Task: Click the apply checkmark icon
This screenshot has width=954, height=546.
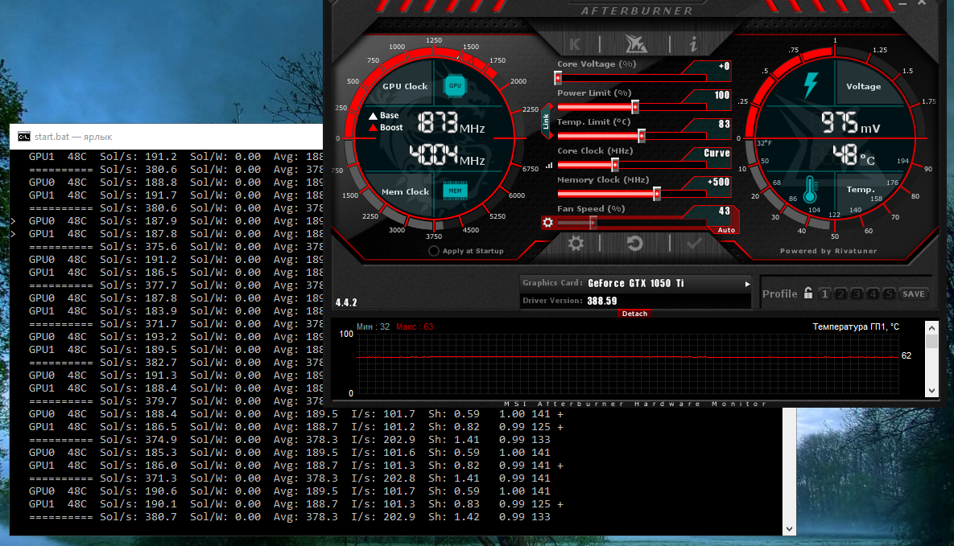Action: pyautogui.click(x=693, y=244)
